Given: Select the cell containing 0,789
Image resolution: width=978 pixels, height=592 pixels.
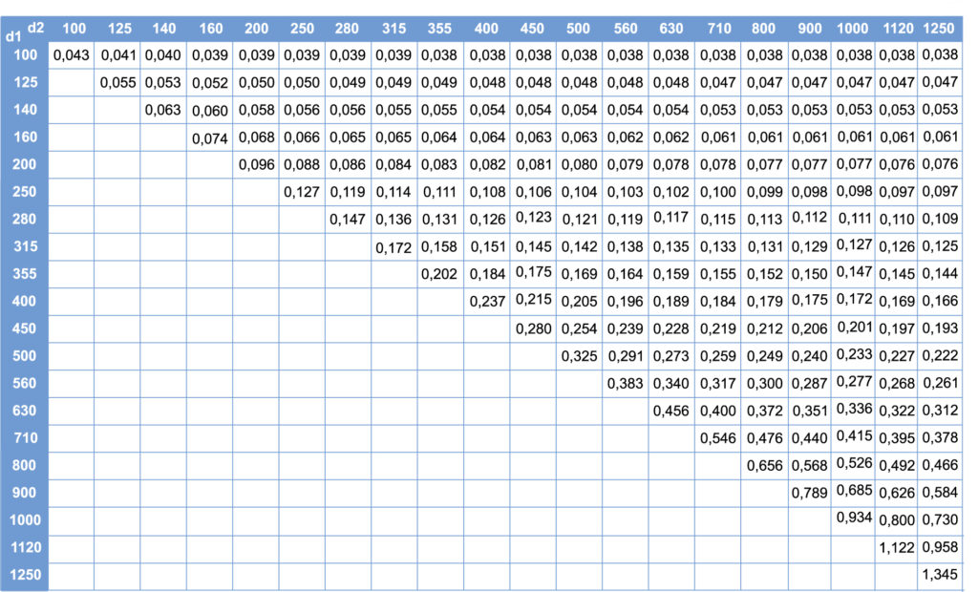Looking at the screenshot, I should pos(810,493).
